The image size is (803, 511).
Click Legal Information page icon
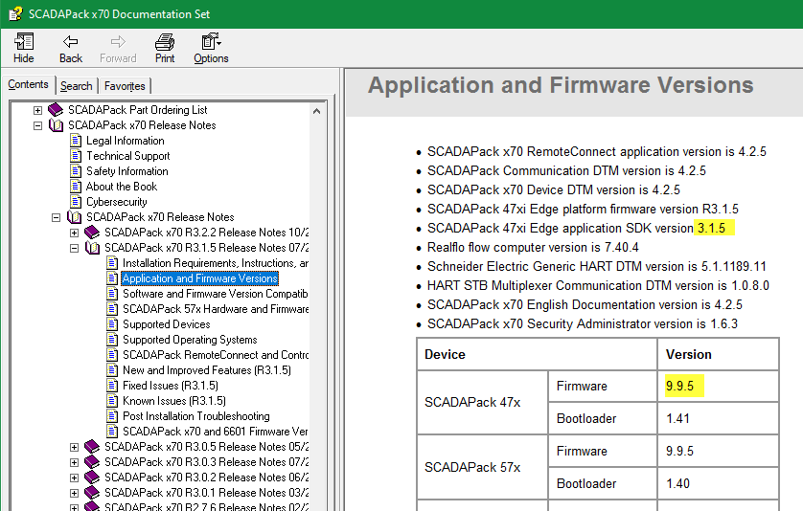[x=76, y=140]
